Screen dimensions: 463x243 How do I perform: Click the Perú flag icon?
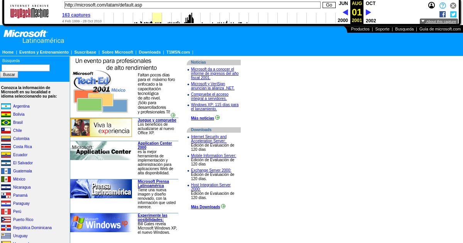pos(6,211)
